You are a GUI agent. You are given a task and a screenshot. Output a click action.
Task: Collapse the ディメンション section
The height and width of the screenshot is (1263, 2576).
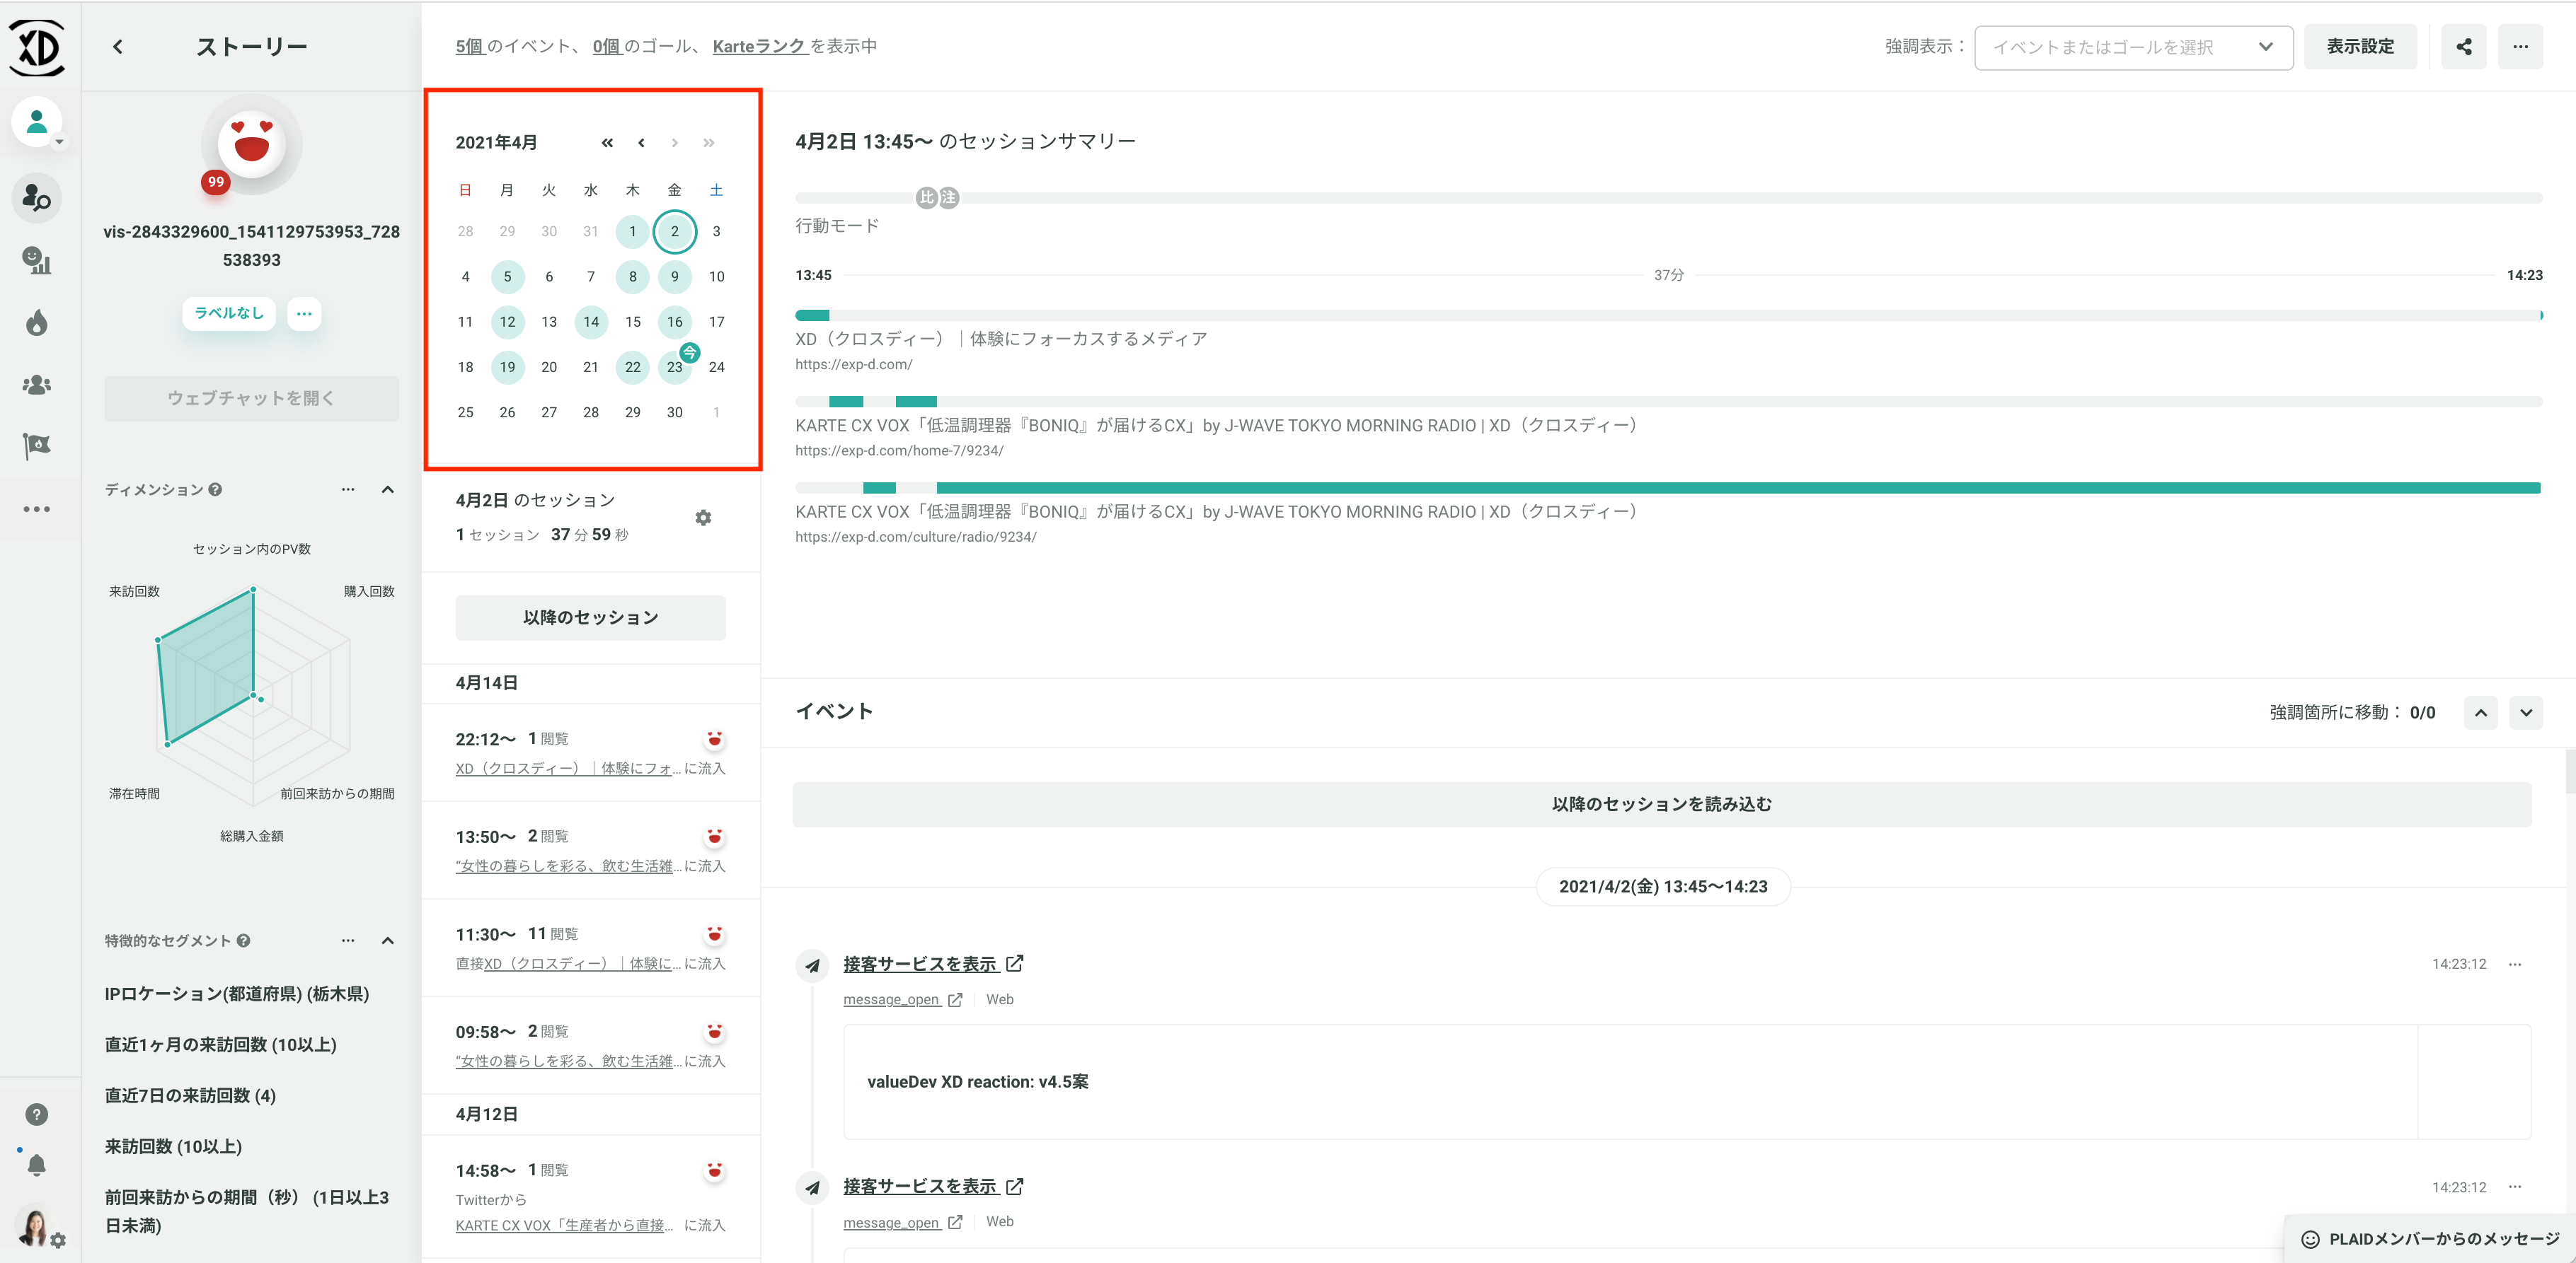pos(388,489)
